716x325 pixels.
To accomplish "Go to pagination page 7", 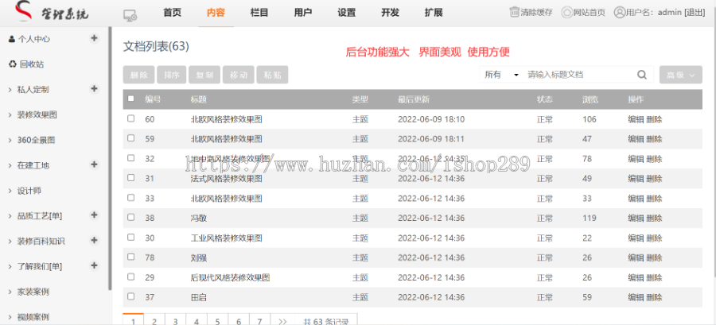I will 260,321.
